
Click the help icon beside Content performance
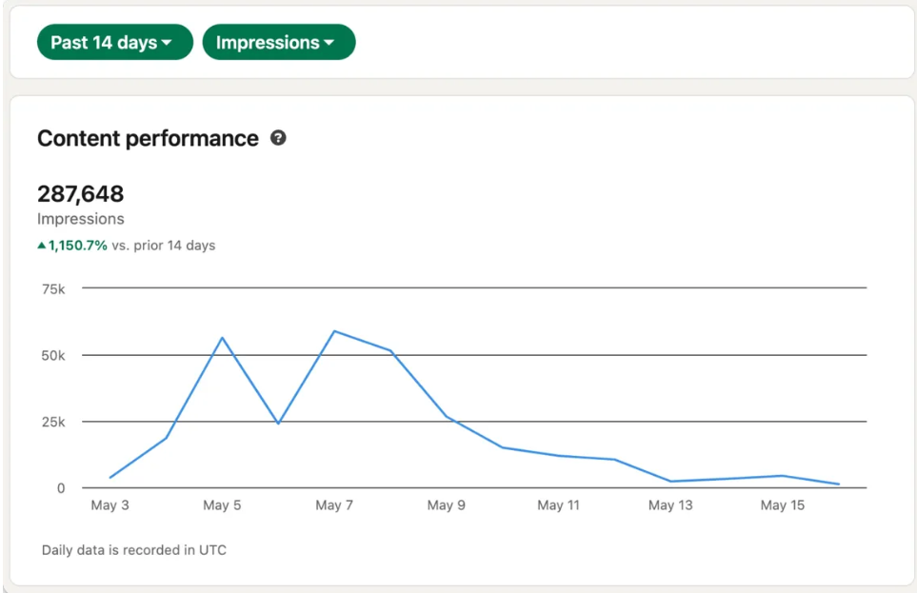tap(278, 138)
